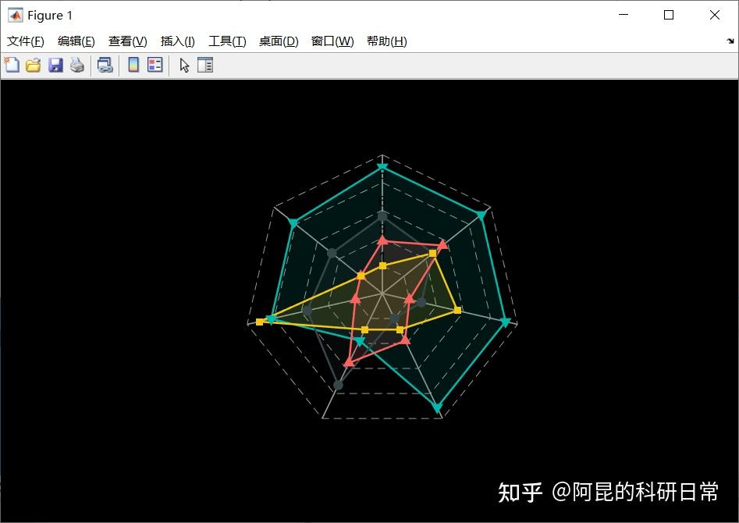
Task: Click the Link Plot toolbar icon
Action: coord(105,65)
